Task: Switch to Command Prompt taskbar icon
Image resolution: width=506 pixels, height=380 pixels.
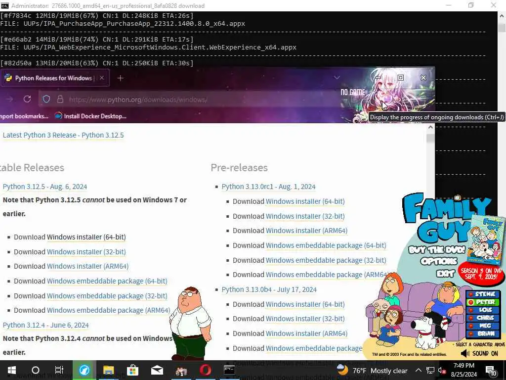Action: click(x=229, y=370)
